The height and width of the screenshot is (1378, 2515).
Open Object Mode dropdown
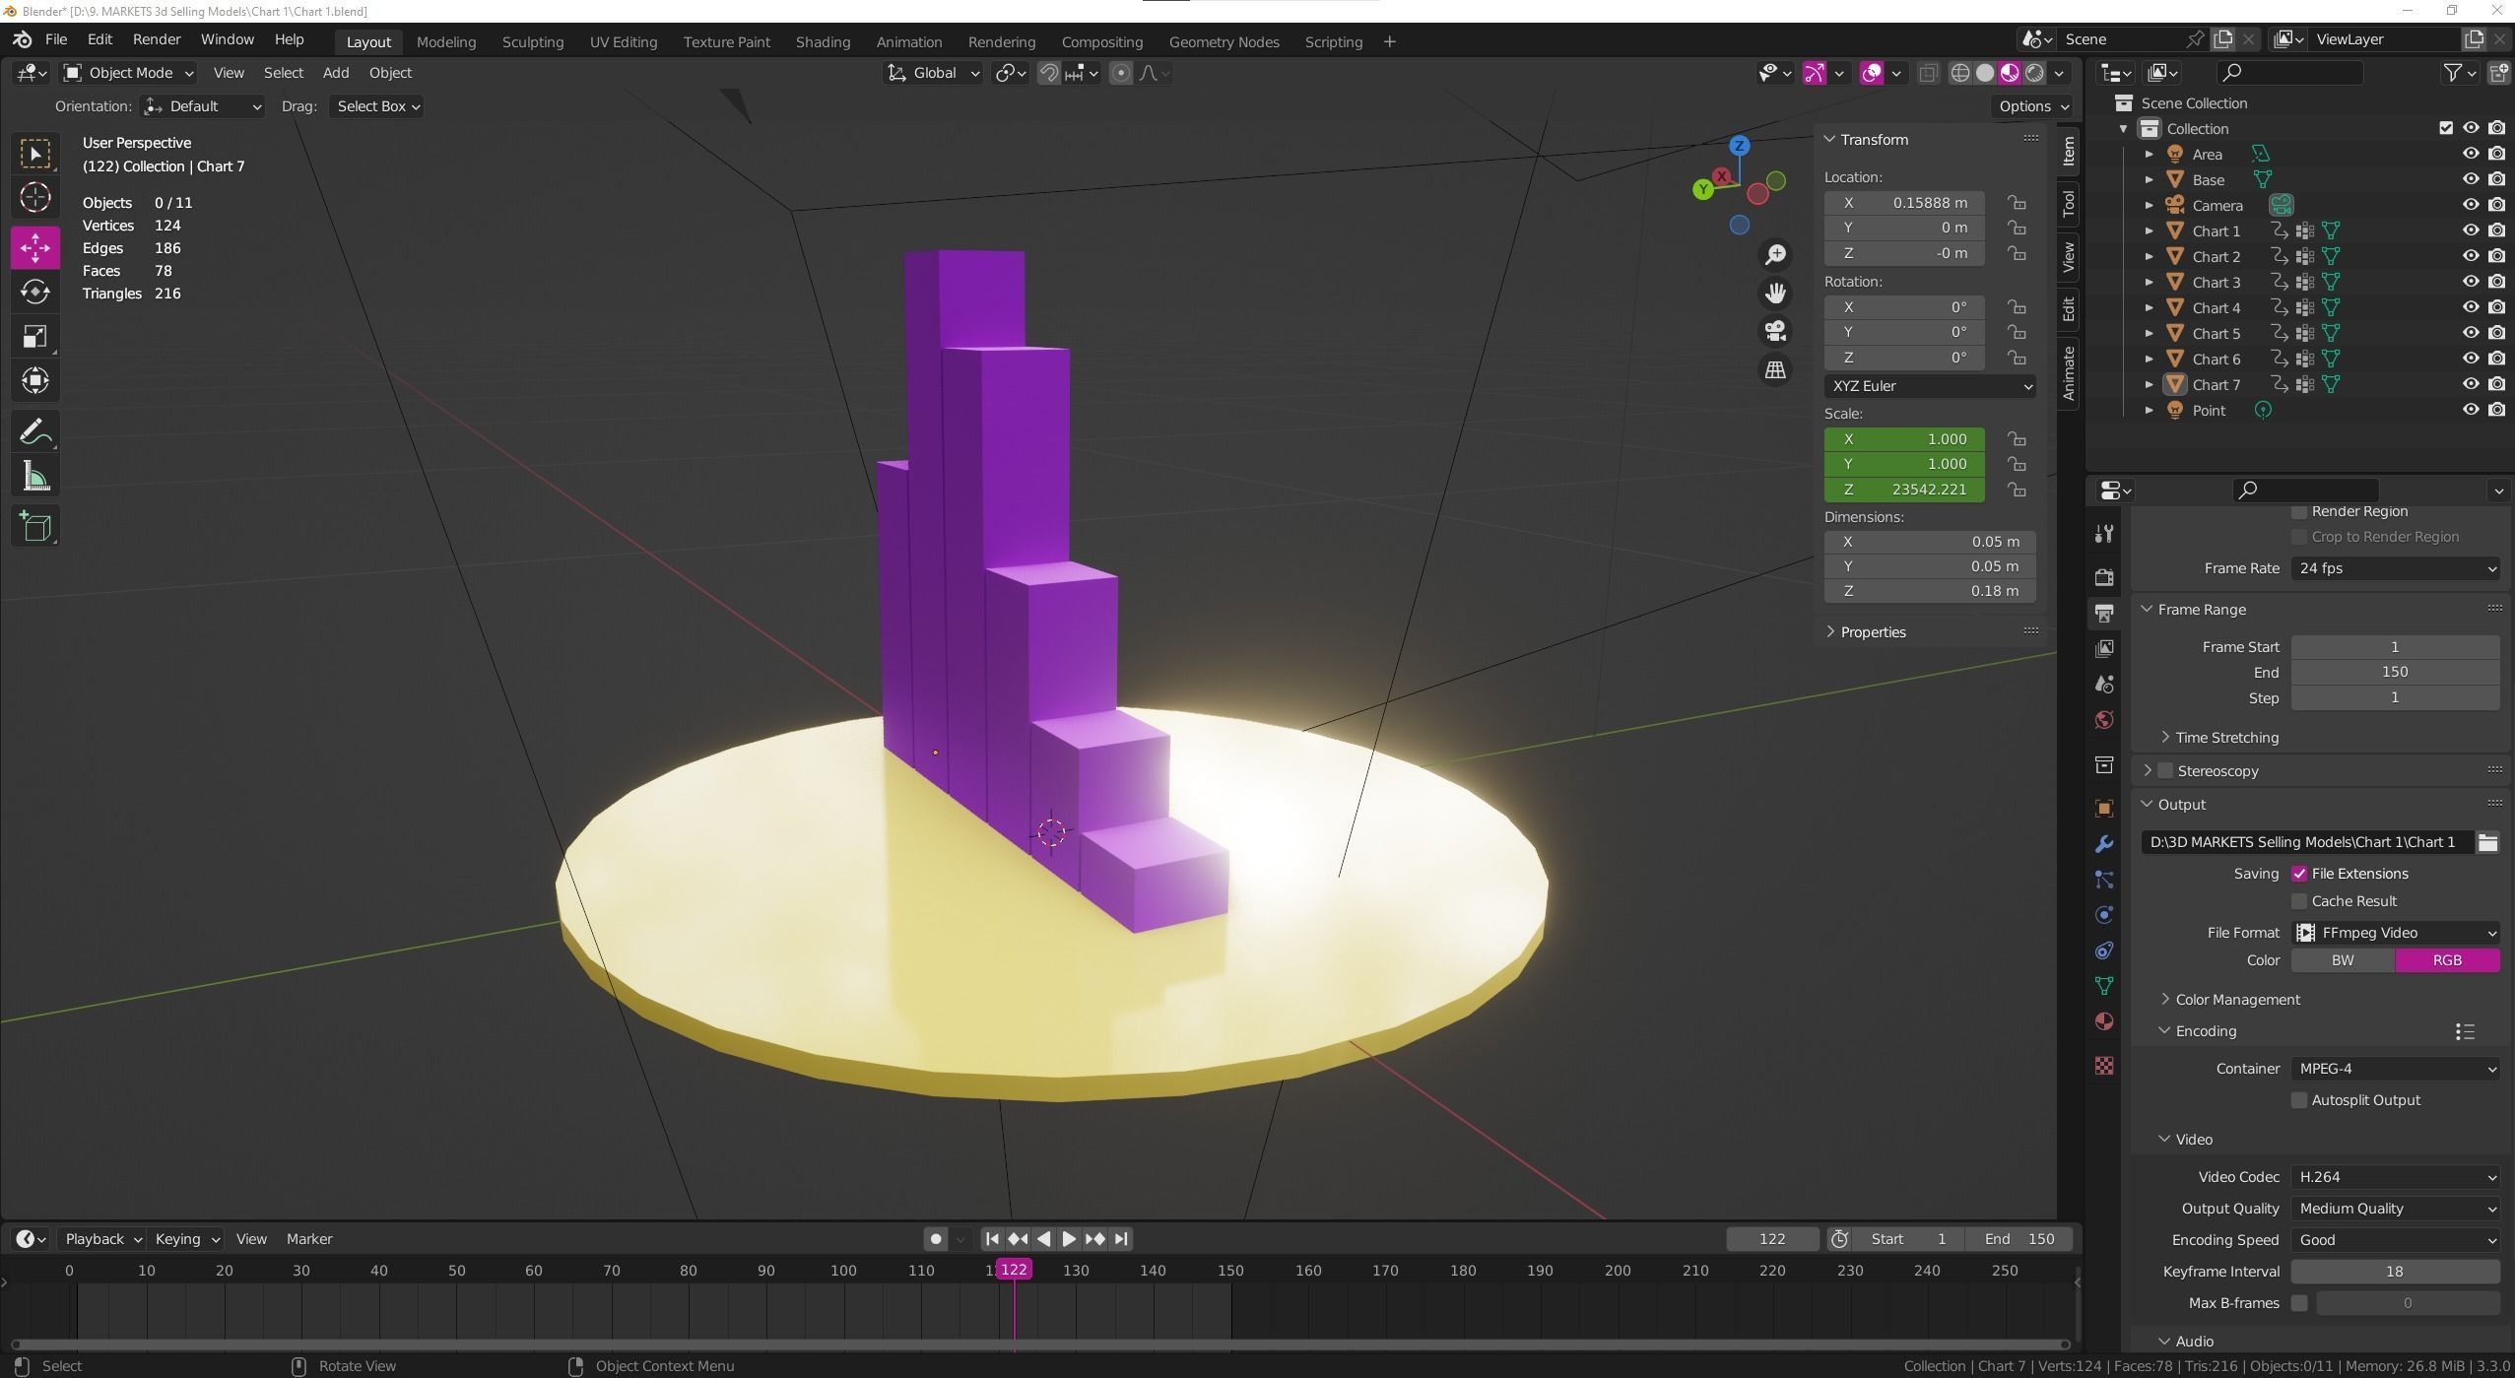[x=128, y=73]
